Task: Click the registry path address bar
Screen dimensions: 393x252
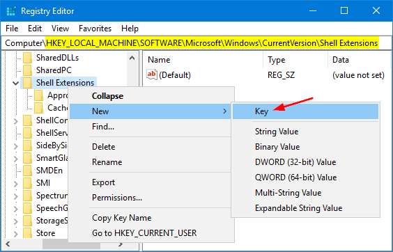Action: click(x=196, y=43)
